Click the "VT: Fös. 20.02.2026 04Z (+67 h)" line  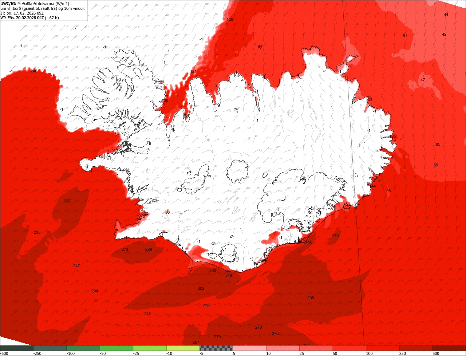pyautogui.click(x=29, y=17)
